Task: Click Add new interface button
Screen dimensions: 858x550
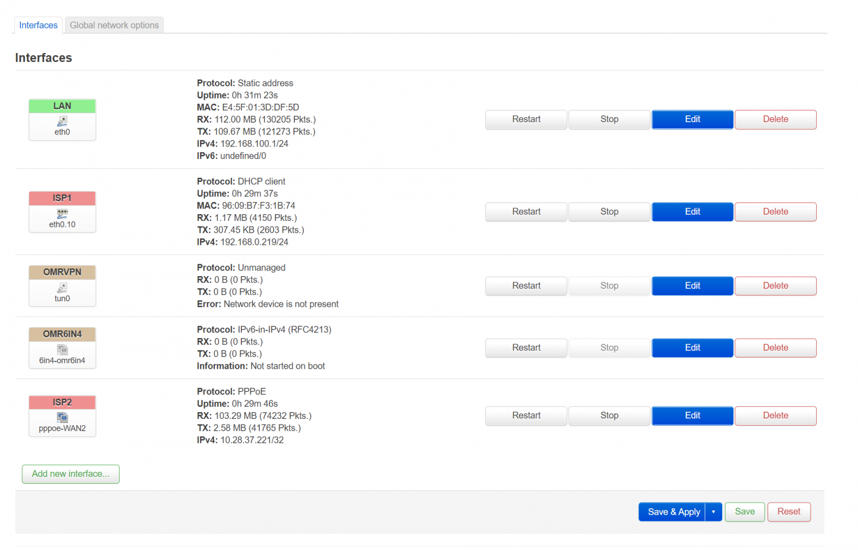Action: (x=70, y=474)
